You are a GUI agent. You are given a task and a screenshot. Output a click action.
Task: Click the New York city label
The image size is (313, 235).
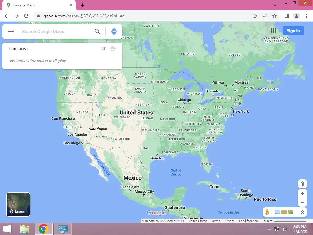click(x=241, y=111)
